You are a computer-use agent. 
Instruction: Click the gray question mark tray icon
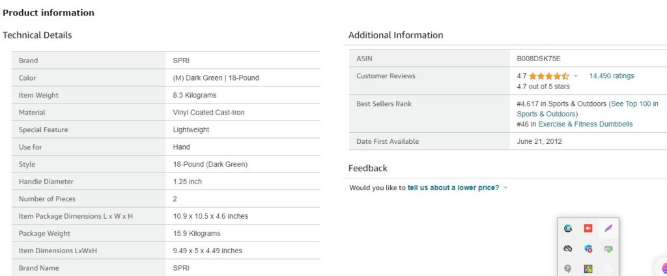(567, 269)
